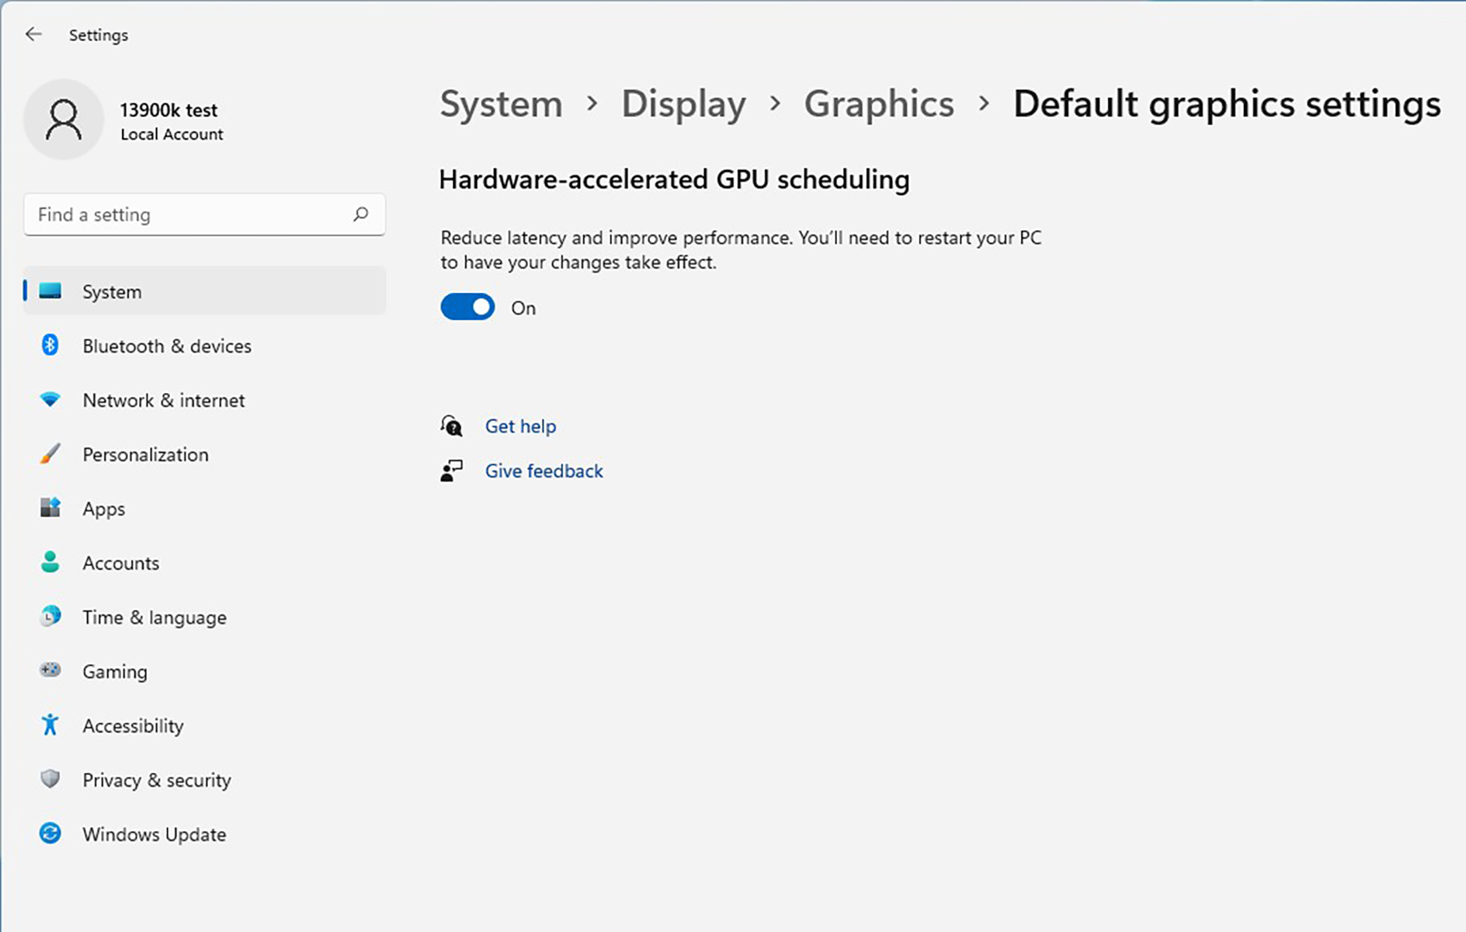Turn off Hardware-accelerated GPU scheduling

[x=467, y=307]
